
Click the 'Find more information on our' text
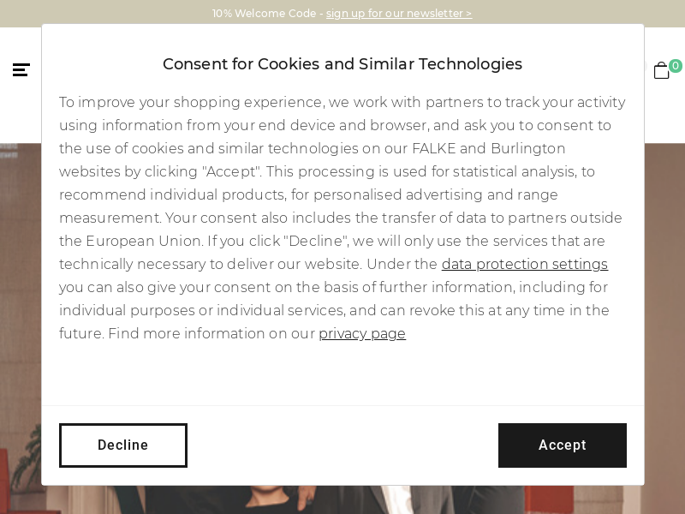click(211, 333)
